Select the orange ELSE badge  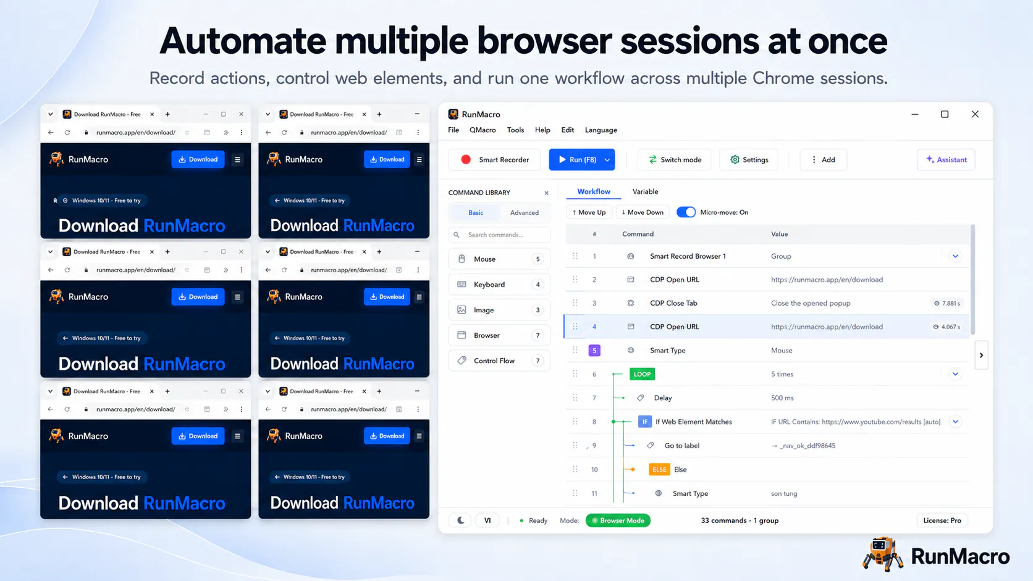[x=660, y=469]
